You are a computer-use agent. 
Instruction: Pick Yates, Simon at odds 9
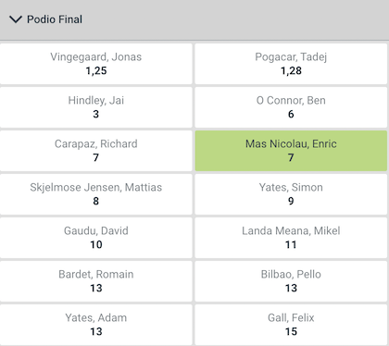[x=291, y=194]
